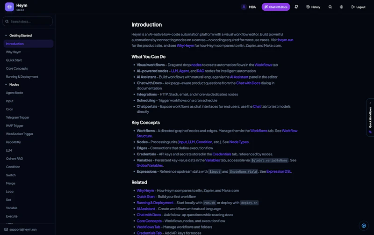
Task: Click the Heym logo icon
Action: [9, 7]
